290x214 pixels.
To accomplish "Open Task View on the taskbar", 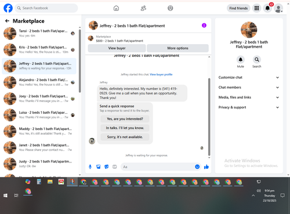I will pos(16,195).
